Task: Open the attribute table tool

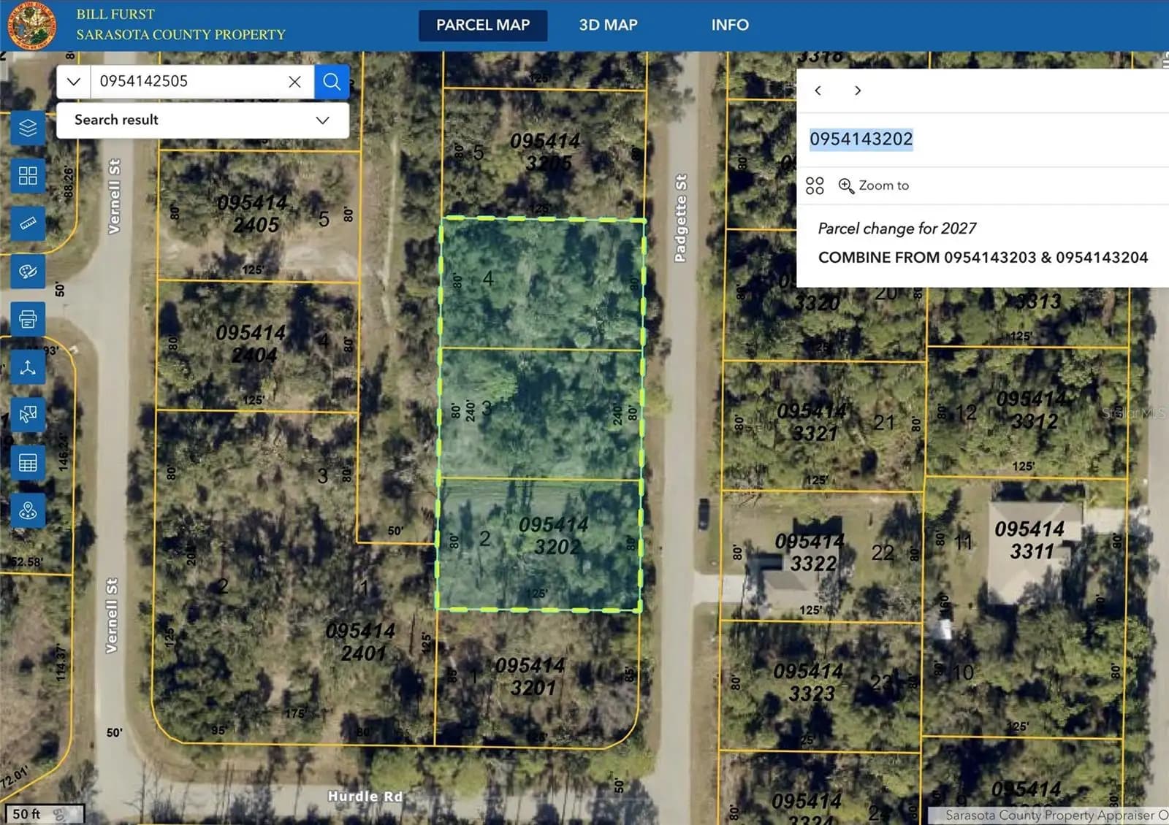Action: pyautogui.click(x=28, y=463)
